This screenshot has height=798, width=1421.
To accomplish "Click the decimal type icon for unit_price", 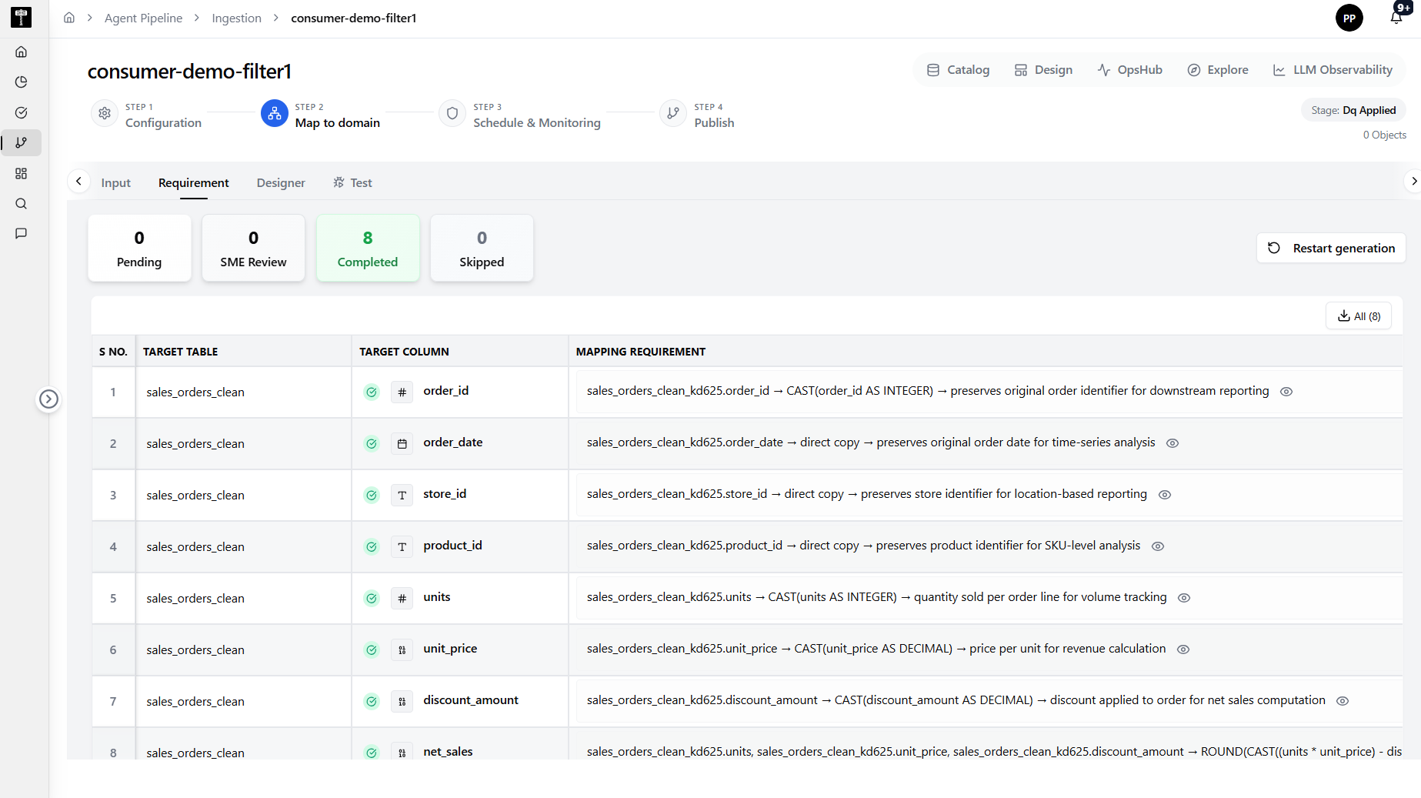I will coord(402,649).
